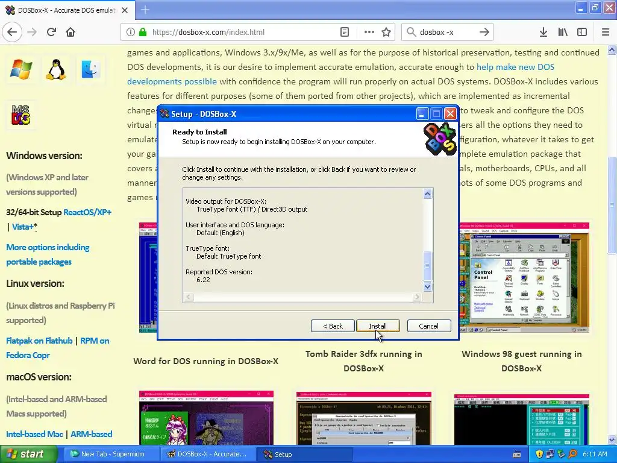This screenshot has height=463, width=617.
Task: Open the Downloads arrow icon
Action: coord(543,32)
